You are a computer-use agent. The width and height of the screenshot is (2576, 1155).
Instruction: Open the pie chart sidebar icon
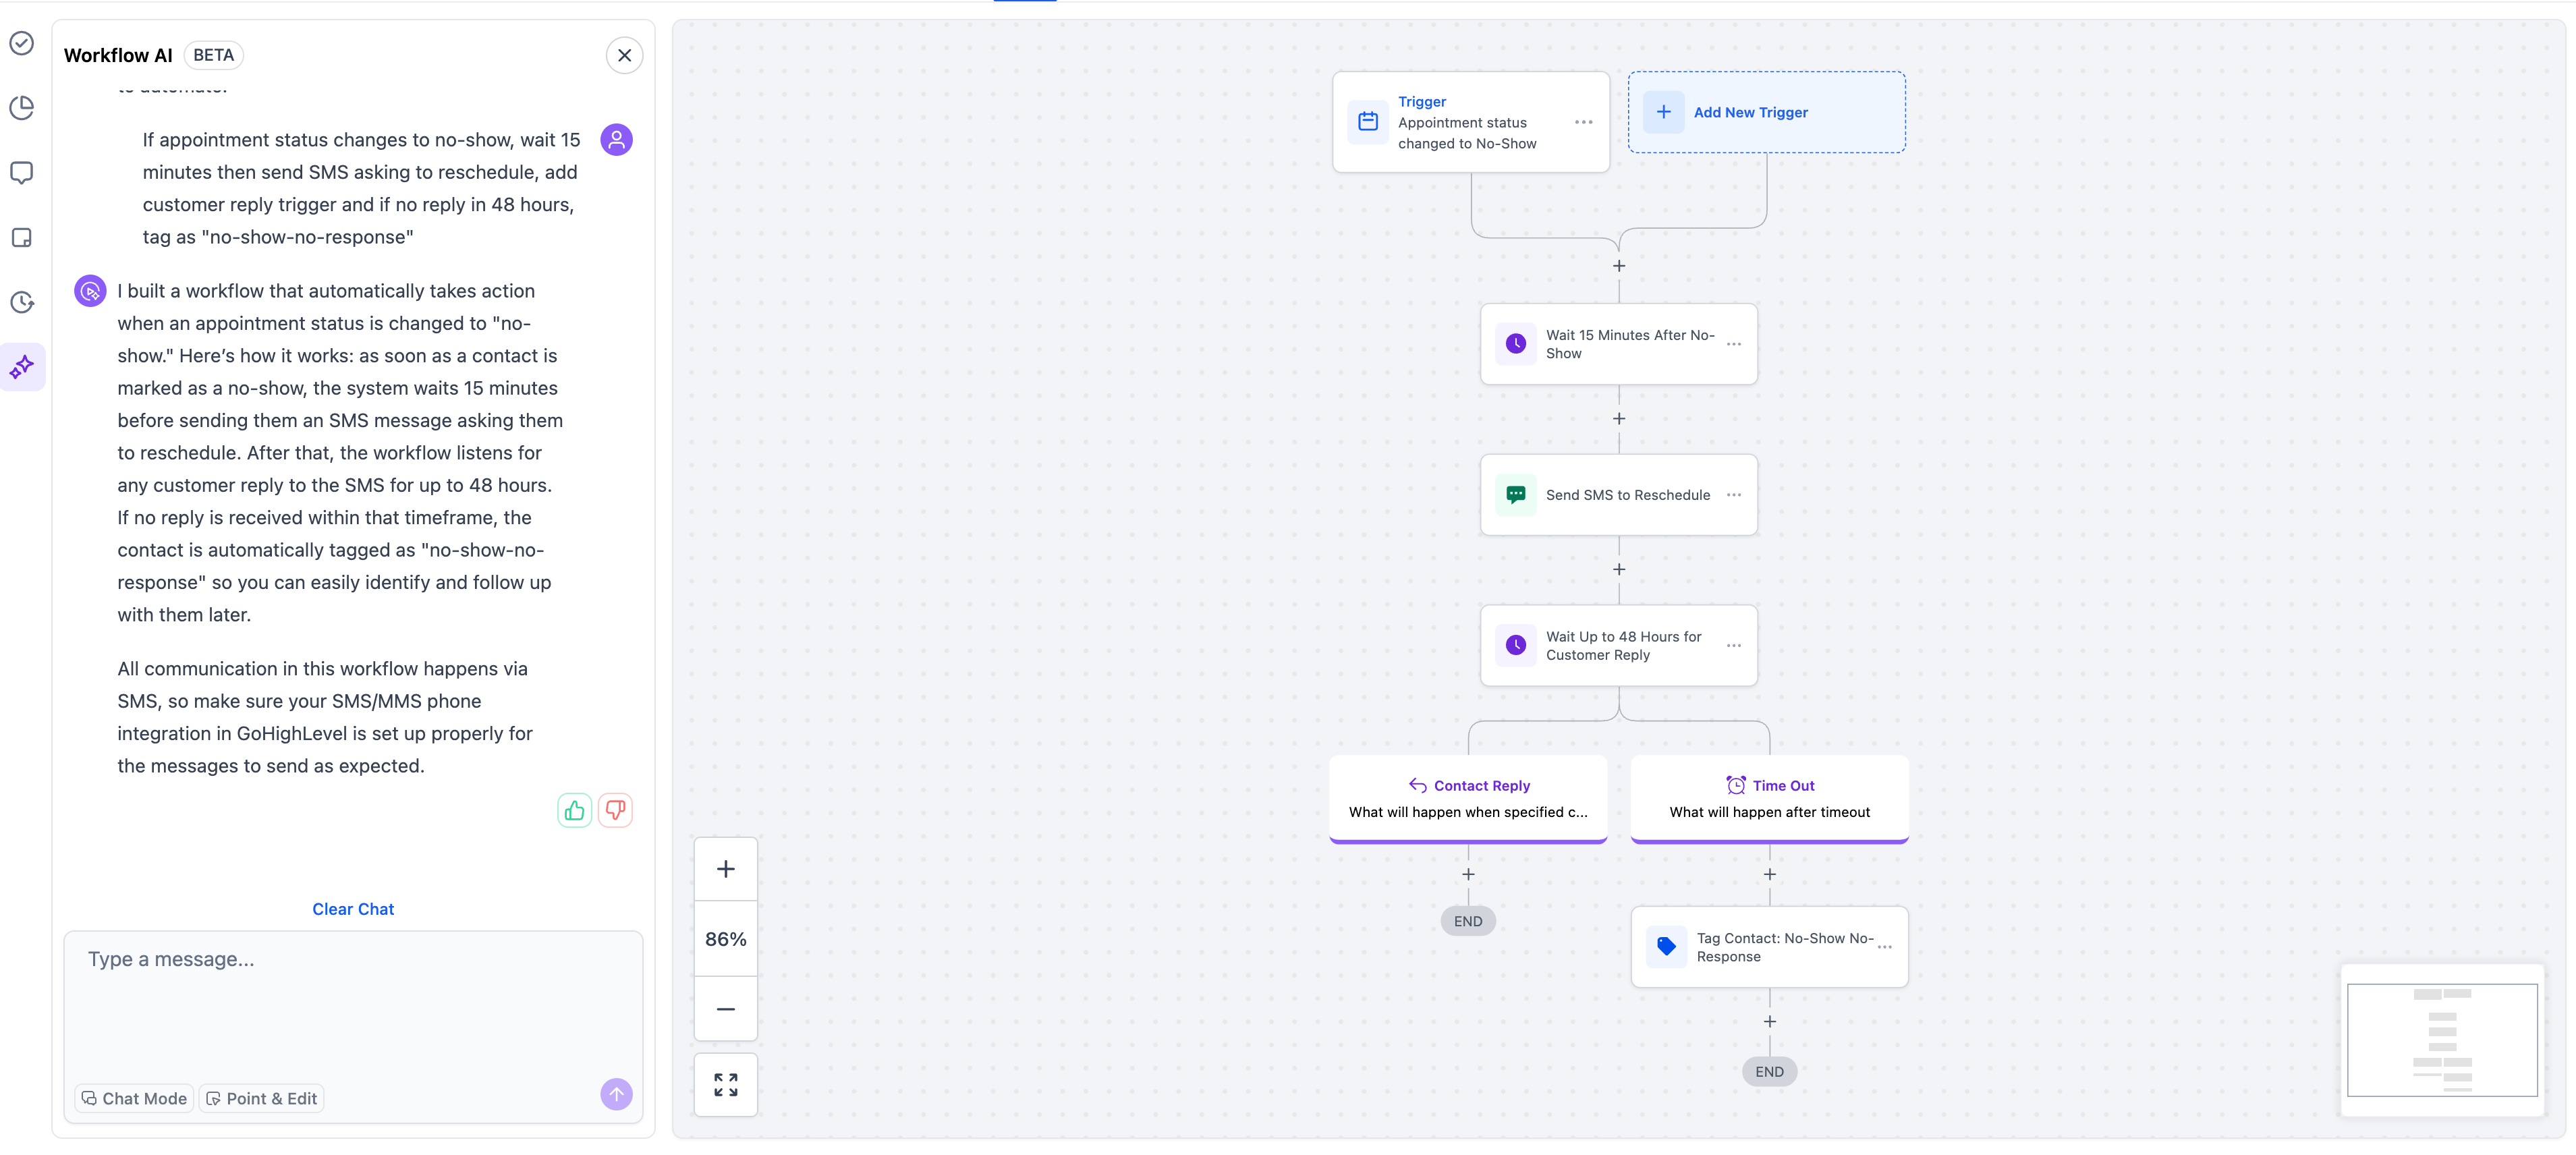tap(22, 108)
